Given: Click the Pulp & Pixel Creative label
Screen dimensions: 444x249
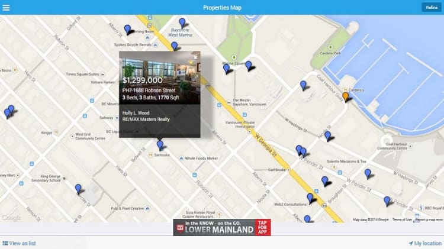Looking at the screenshot, I should (x=127, y=208).
